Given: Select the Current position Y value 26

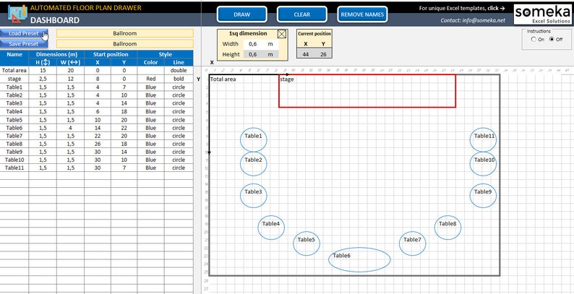Looking at the screenshot, I should coord(323,54).
